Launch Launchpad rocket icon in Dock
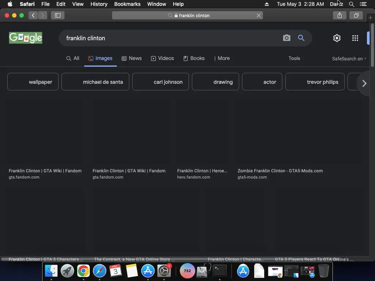 67,271
